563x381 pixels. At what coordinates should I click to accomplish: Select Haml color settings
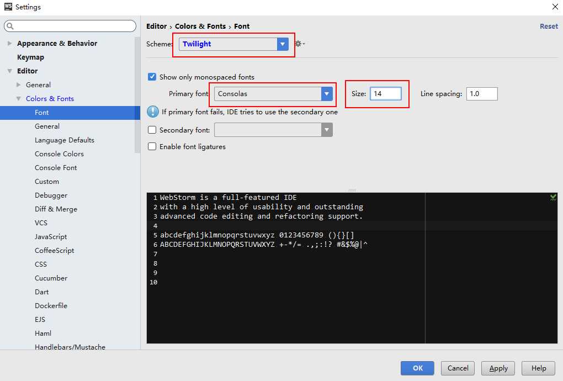click(43, 334)
